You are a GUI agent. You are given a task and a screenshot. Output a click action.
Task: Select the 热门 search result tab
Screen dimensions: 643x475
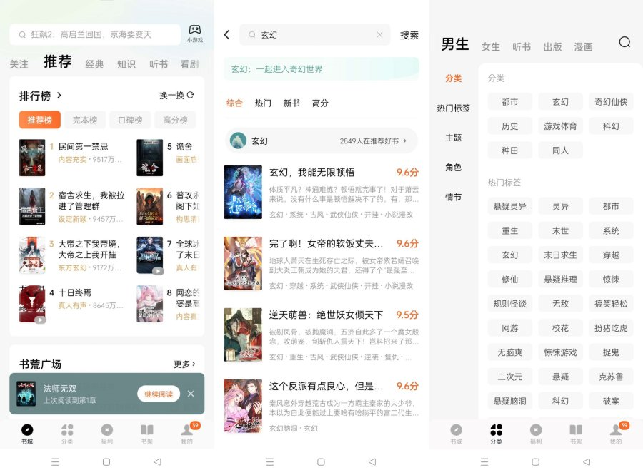(x=263, y=103)
